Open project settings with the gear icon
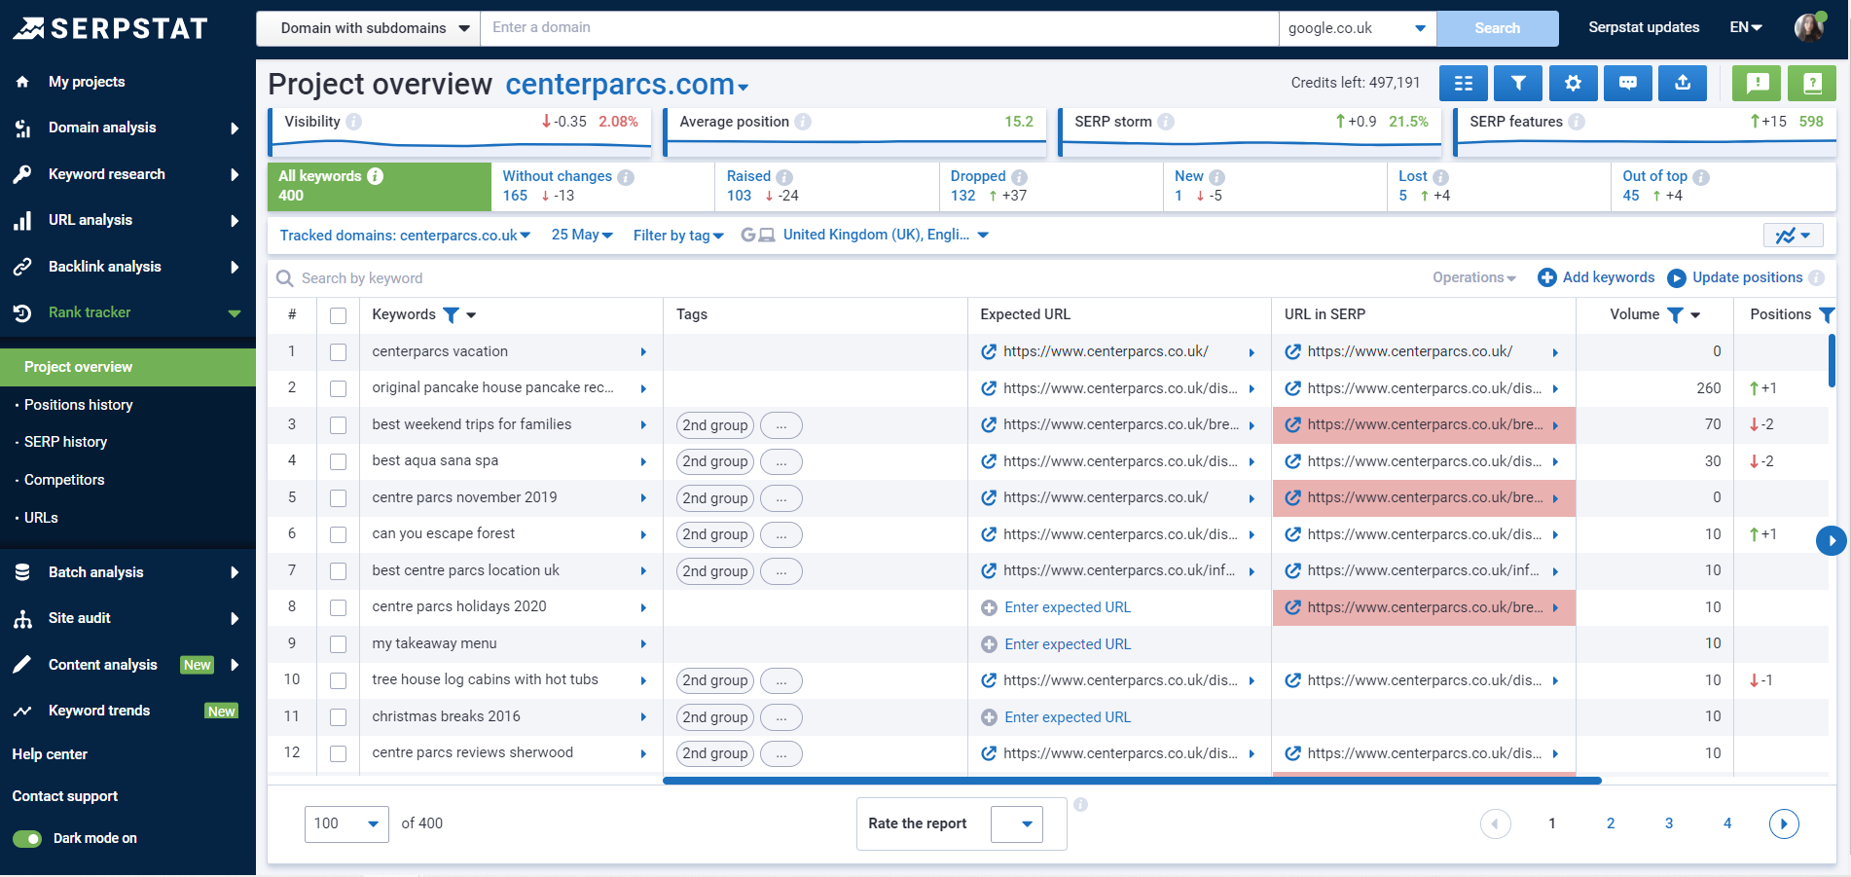This screenshot has height=877, width=1851. [x=1573, y=83]
